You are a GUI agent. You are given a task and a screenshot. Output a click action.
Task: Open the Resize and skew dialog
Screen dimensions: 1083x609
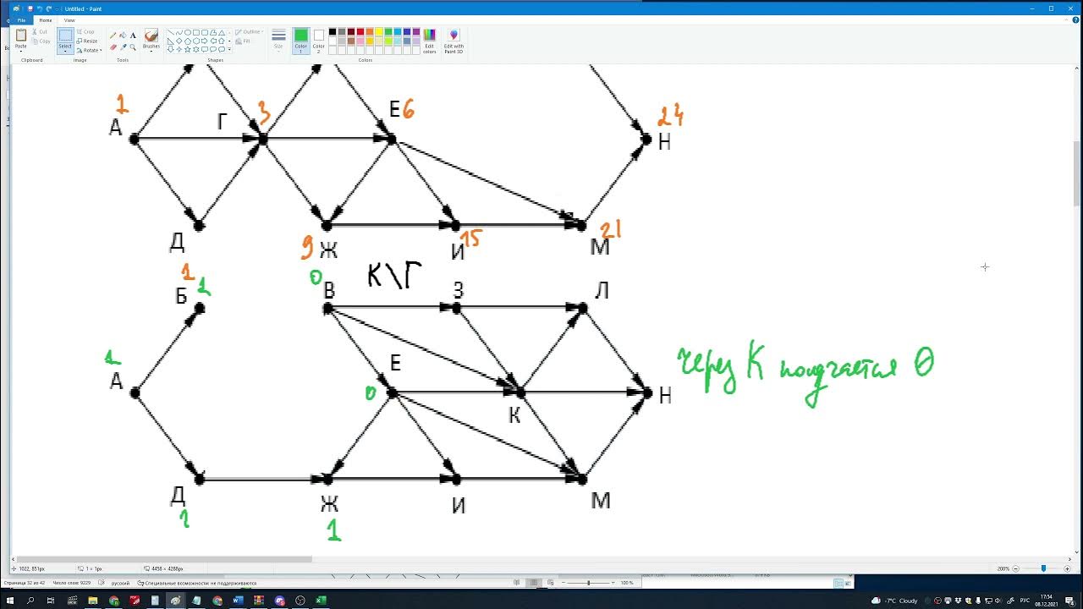point(87,41)
